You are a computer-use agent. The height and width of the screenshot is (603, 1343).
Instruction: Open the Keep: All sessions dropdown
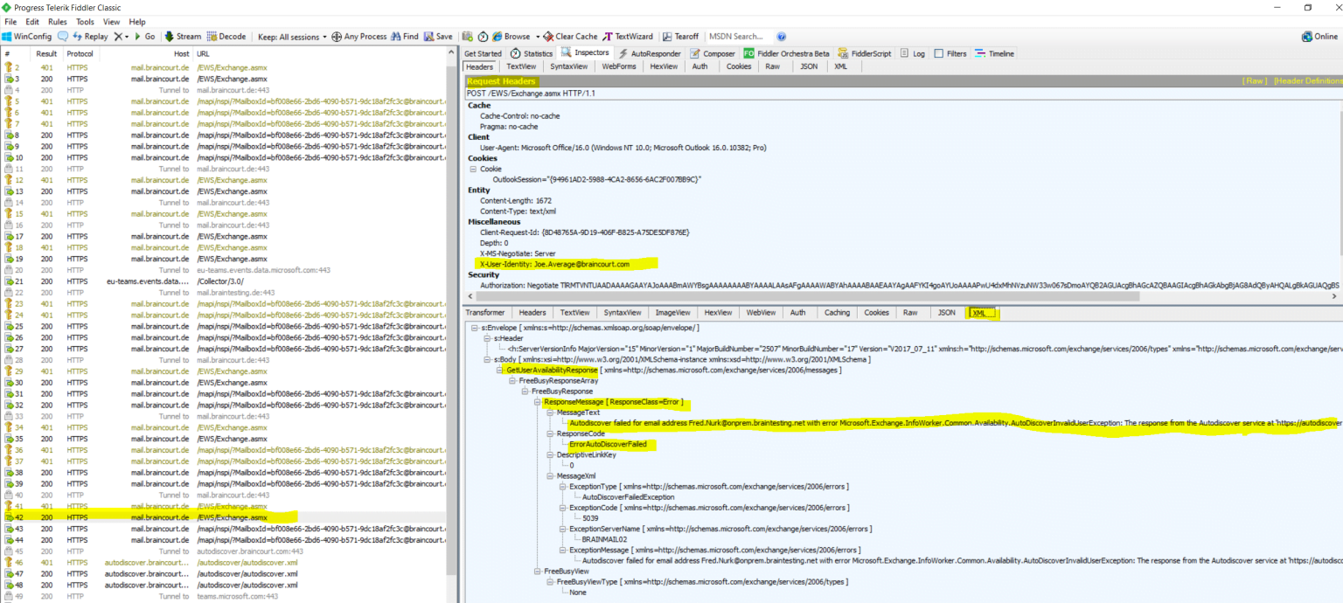coord(291,37)
